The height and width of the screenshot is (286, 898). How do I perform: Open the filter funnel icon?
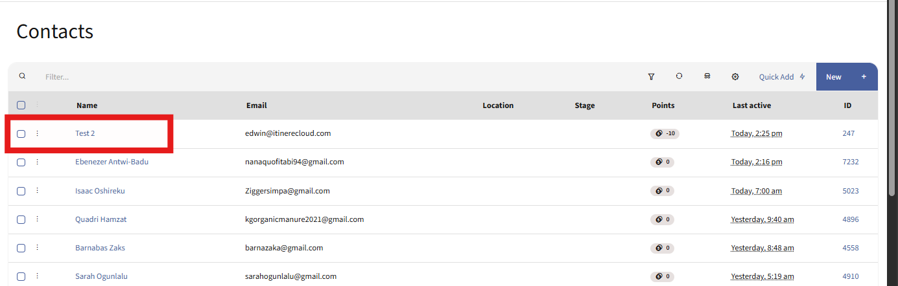coord(651,76)
